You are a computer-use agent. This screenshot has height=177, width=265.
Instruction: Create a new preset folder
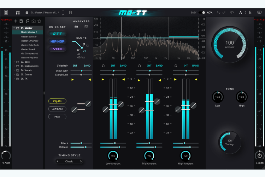pos(22,21)
